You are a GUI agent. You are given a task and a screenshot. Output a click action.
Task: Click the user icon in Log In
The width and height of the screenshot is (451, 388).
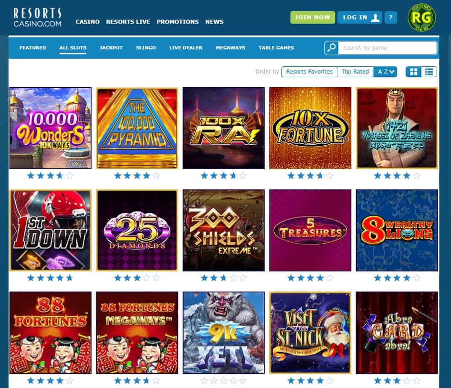tap(375, 18)
